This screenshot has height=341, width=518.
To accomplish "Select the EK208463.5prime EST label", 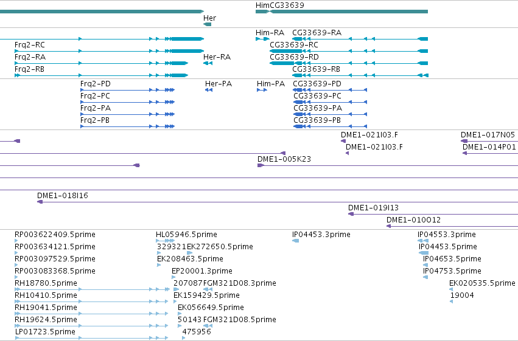I will [x=190, y=259].
